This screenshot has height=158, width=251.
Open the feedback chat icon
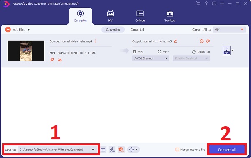click(x=214, y=3)
